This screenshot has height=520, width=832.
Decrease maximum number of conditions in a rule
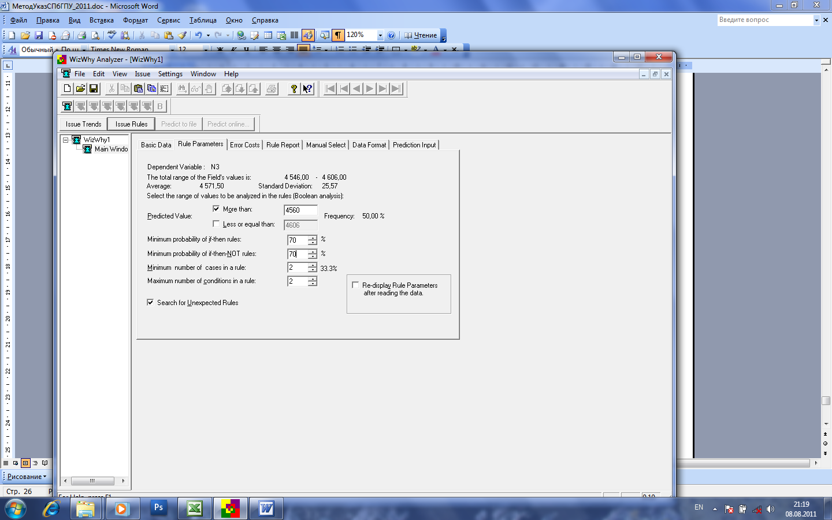click(313, 284)
